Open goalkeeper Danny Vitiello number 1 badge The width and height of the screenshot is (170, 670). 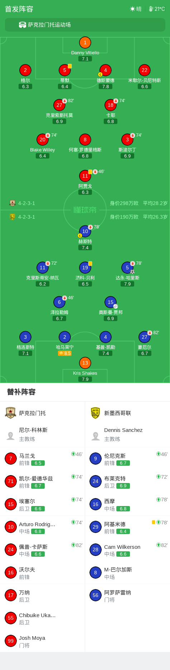pos(85,43)
